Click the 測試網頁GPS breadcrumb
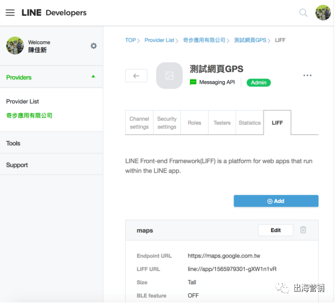This screenshot has height=303, width=335. [x=250, y=40]
